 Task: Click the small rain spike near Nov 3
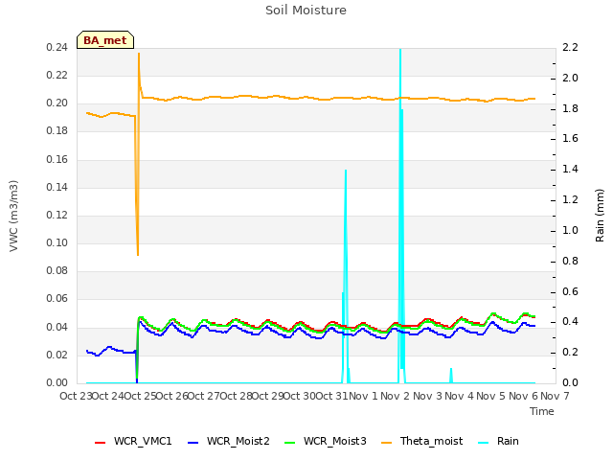451,376
